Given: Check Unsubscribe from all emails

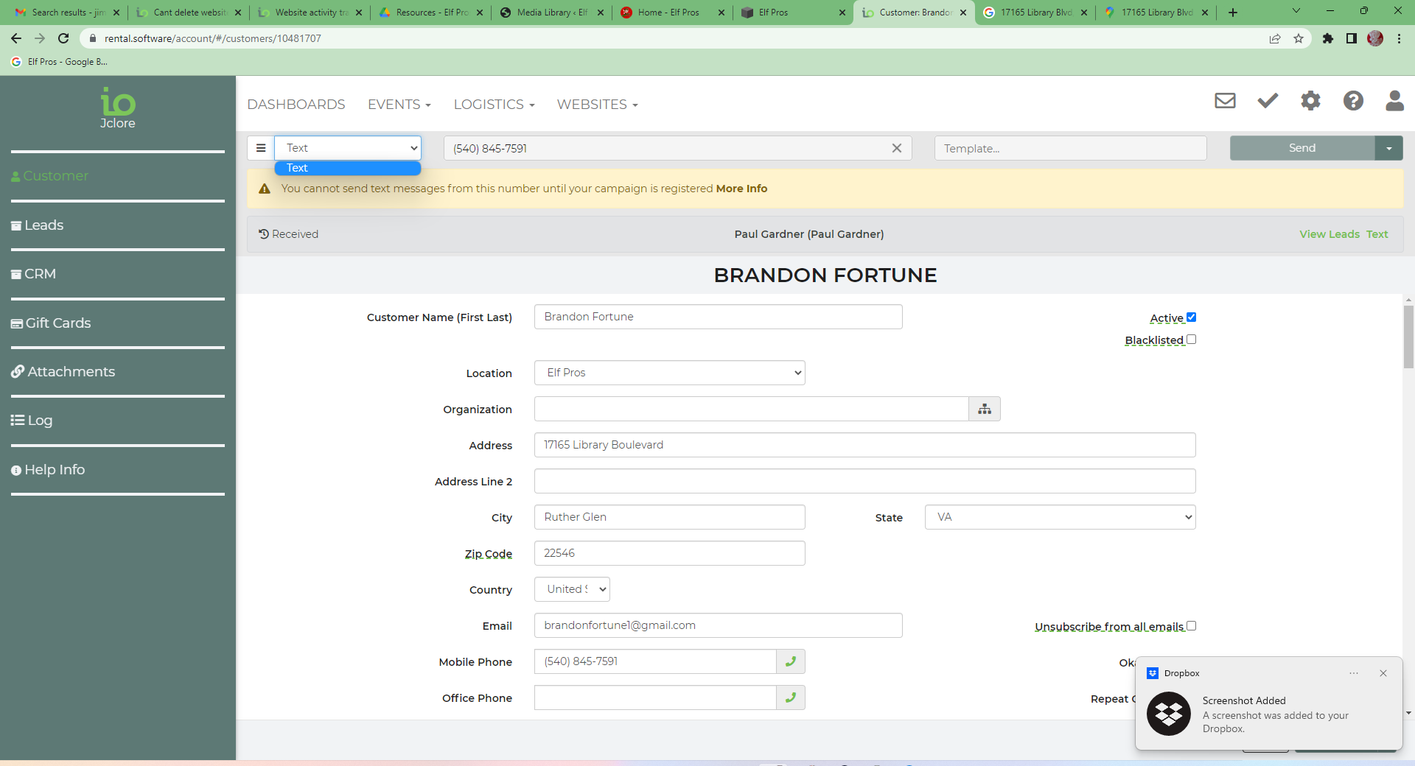Looking at the screenshot, I should point(1191,626).
